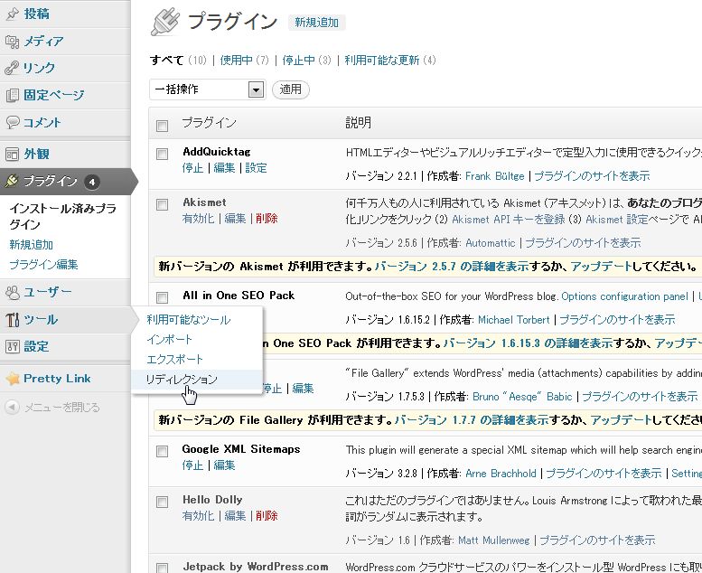Edit Google XML Sitemaps via 編集 link
This screenshot has height=573, width=702.
click(x=224, y=465)
